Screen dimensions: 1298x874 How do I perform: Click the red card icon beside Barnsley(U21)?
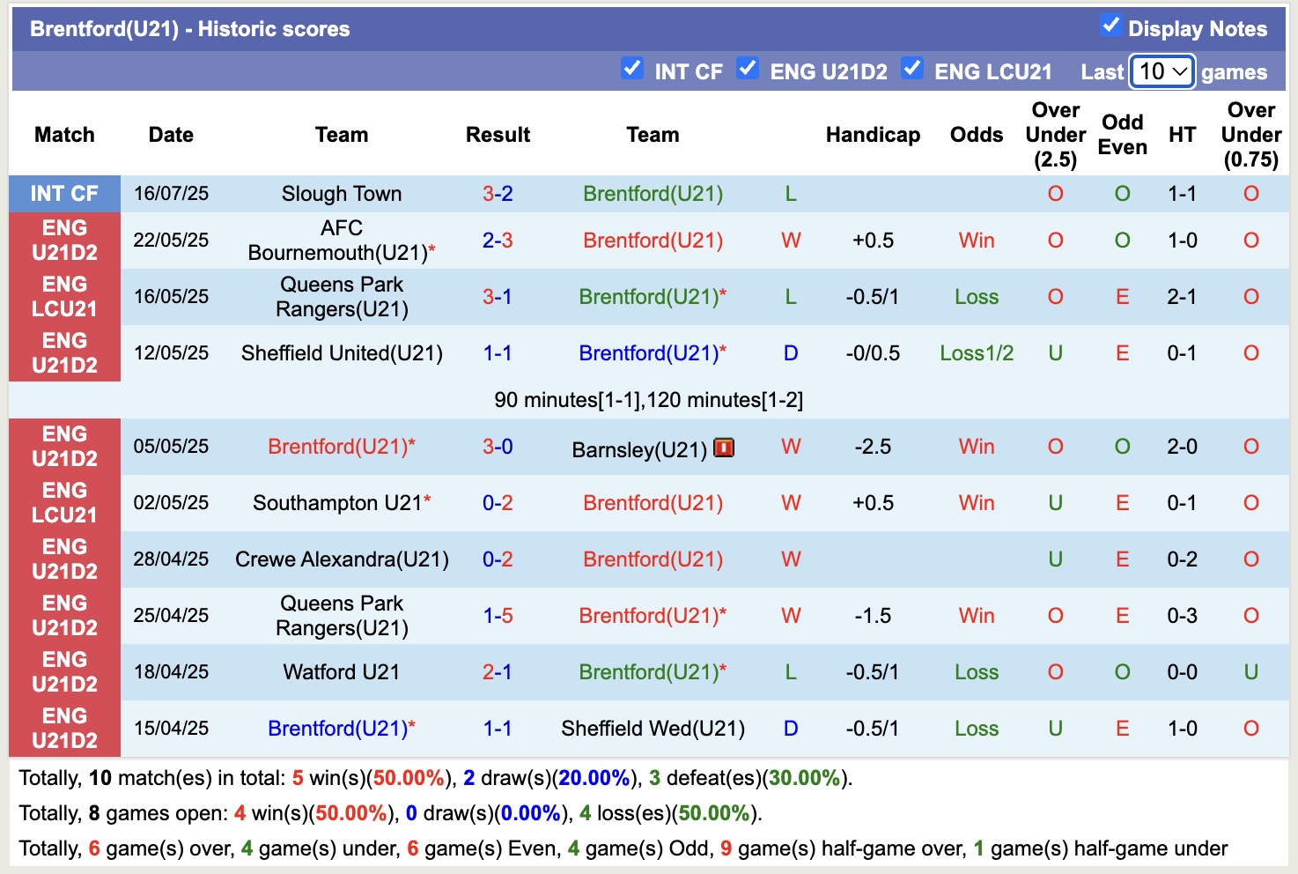724,448
